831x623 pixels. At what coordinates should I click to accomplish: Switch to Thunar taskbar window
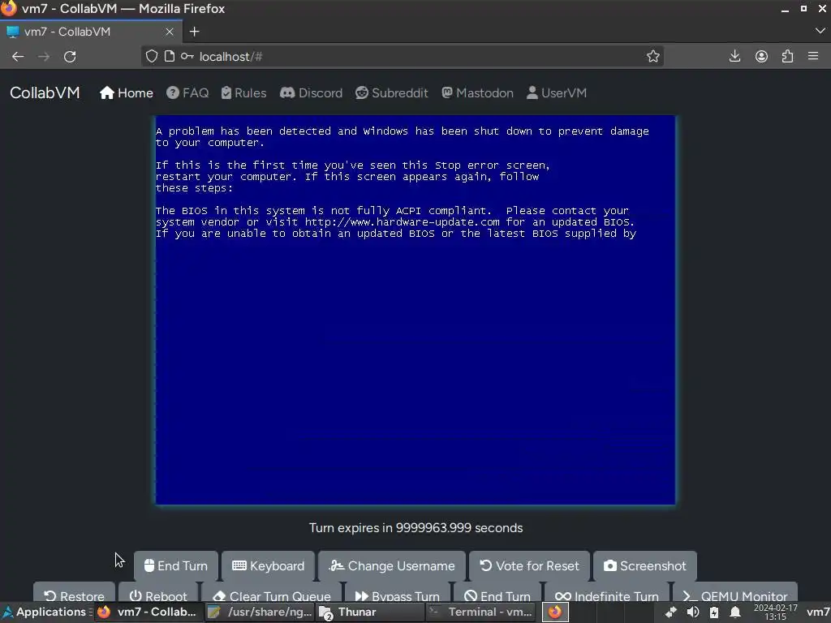369,612
